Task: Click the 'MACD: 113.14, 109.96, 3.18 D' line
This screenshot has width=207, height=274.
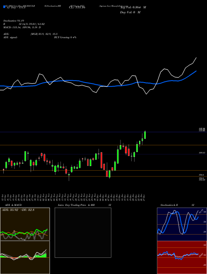Action: click(22, 27)
